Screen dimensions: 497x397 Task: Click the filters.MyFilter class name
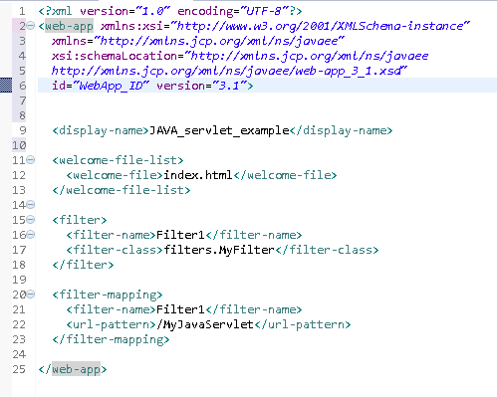pyautogui.click(x=219, y=250)
